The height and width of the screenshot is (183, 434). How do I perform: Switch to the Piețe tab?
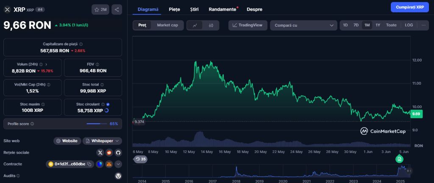pyautogui.click(x=174, y=9)
